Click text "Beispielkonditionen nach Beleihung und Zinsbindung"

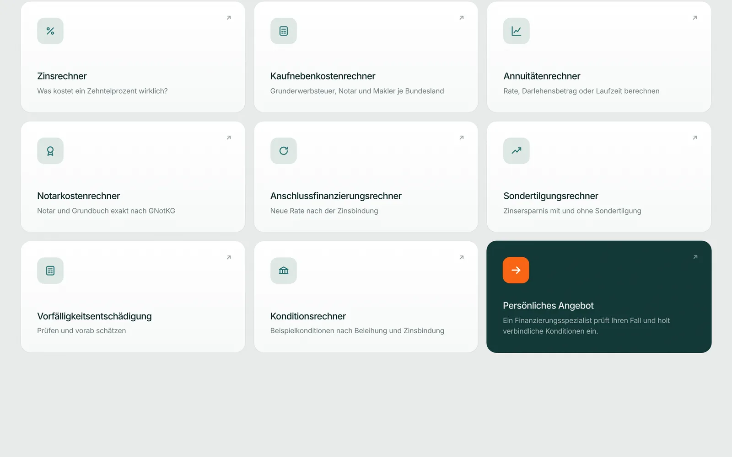coord(357,330)
